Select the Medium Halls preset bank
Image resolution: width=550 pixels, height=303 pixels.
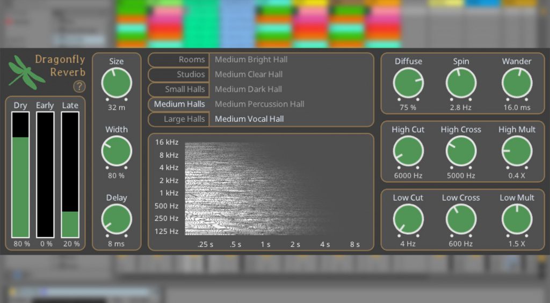(179, 104)
